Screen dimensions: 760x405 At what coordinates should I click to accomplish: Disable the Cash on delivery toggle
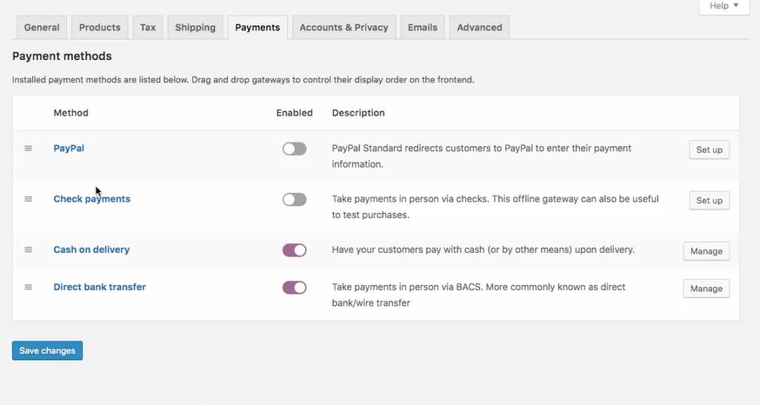[x=294, y=251]
